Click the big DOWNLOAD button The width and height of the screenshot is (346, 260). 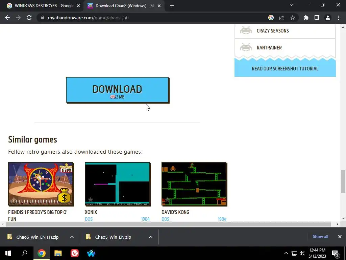coord(117,90)
